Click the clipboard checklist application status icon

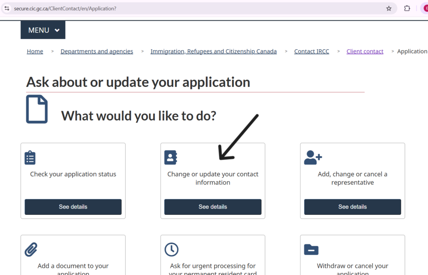[x=30, y=158]
